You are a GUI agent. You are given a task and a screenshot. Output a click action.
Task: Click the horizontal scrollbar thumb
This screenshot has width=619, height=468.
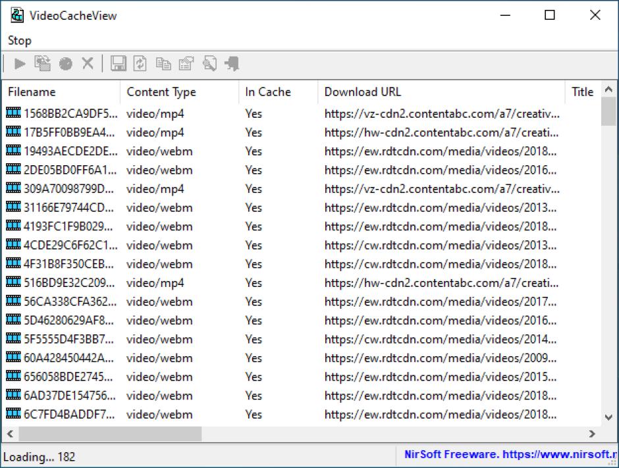pyautogui.click(x=110, y=434)
